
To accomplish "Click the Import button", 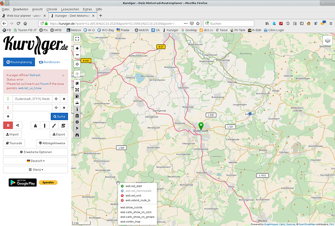I will 13,134.
